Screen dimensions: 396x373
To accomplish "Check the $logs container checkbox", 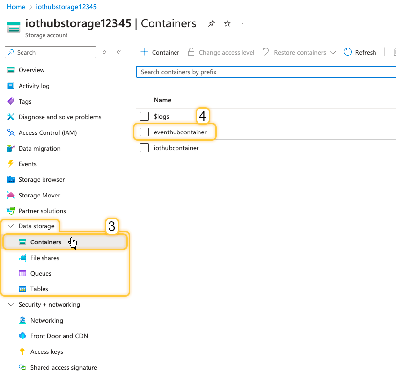I will click(144, 116).
